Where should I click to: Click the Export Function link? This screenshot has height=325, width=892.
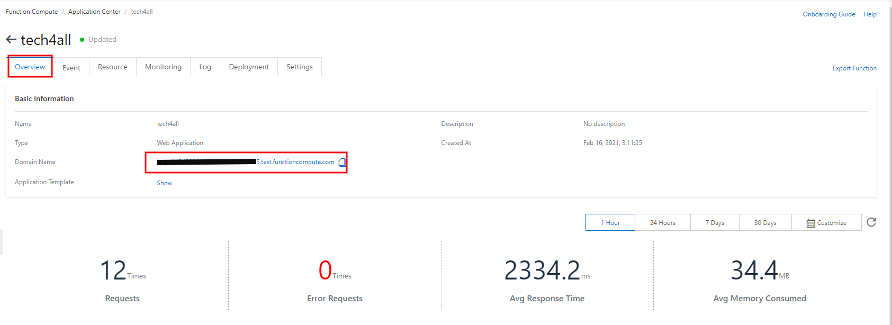(x=854, y=68)
